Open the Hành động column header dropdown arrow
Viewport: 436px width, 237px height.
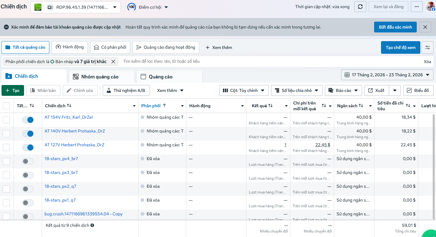(x=242, y=106)
